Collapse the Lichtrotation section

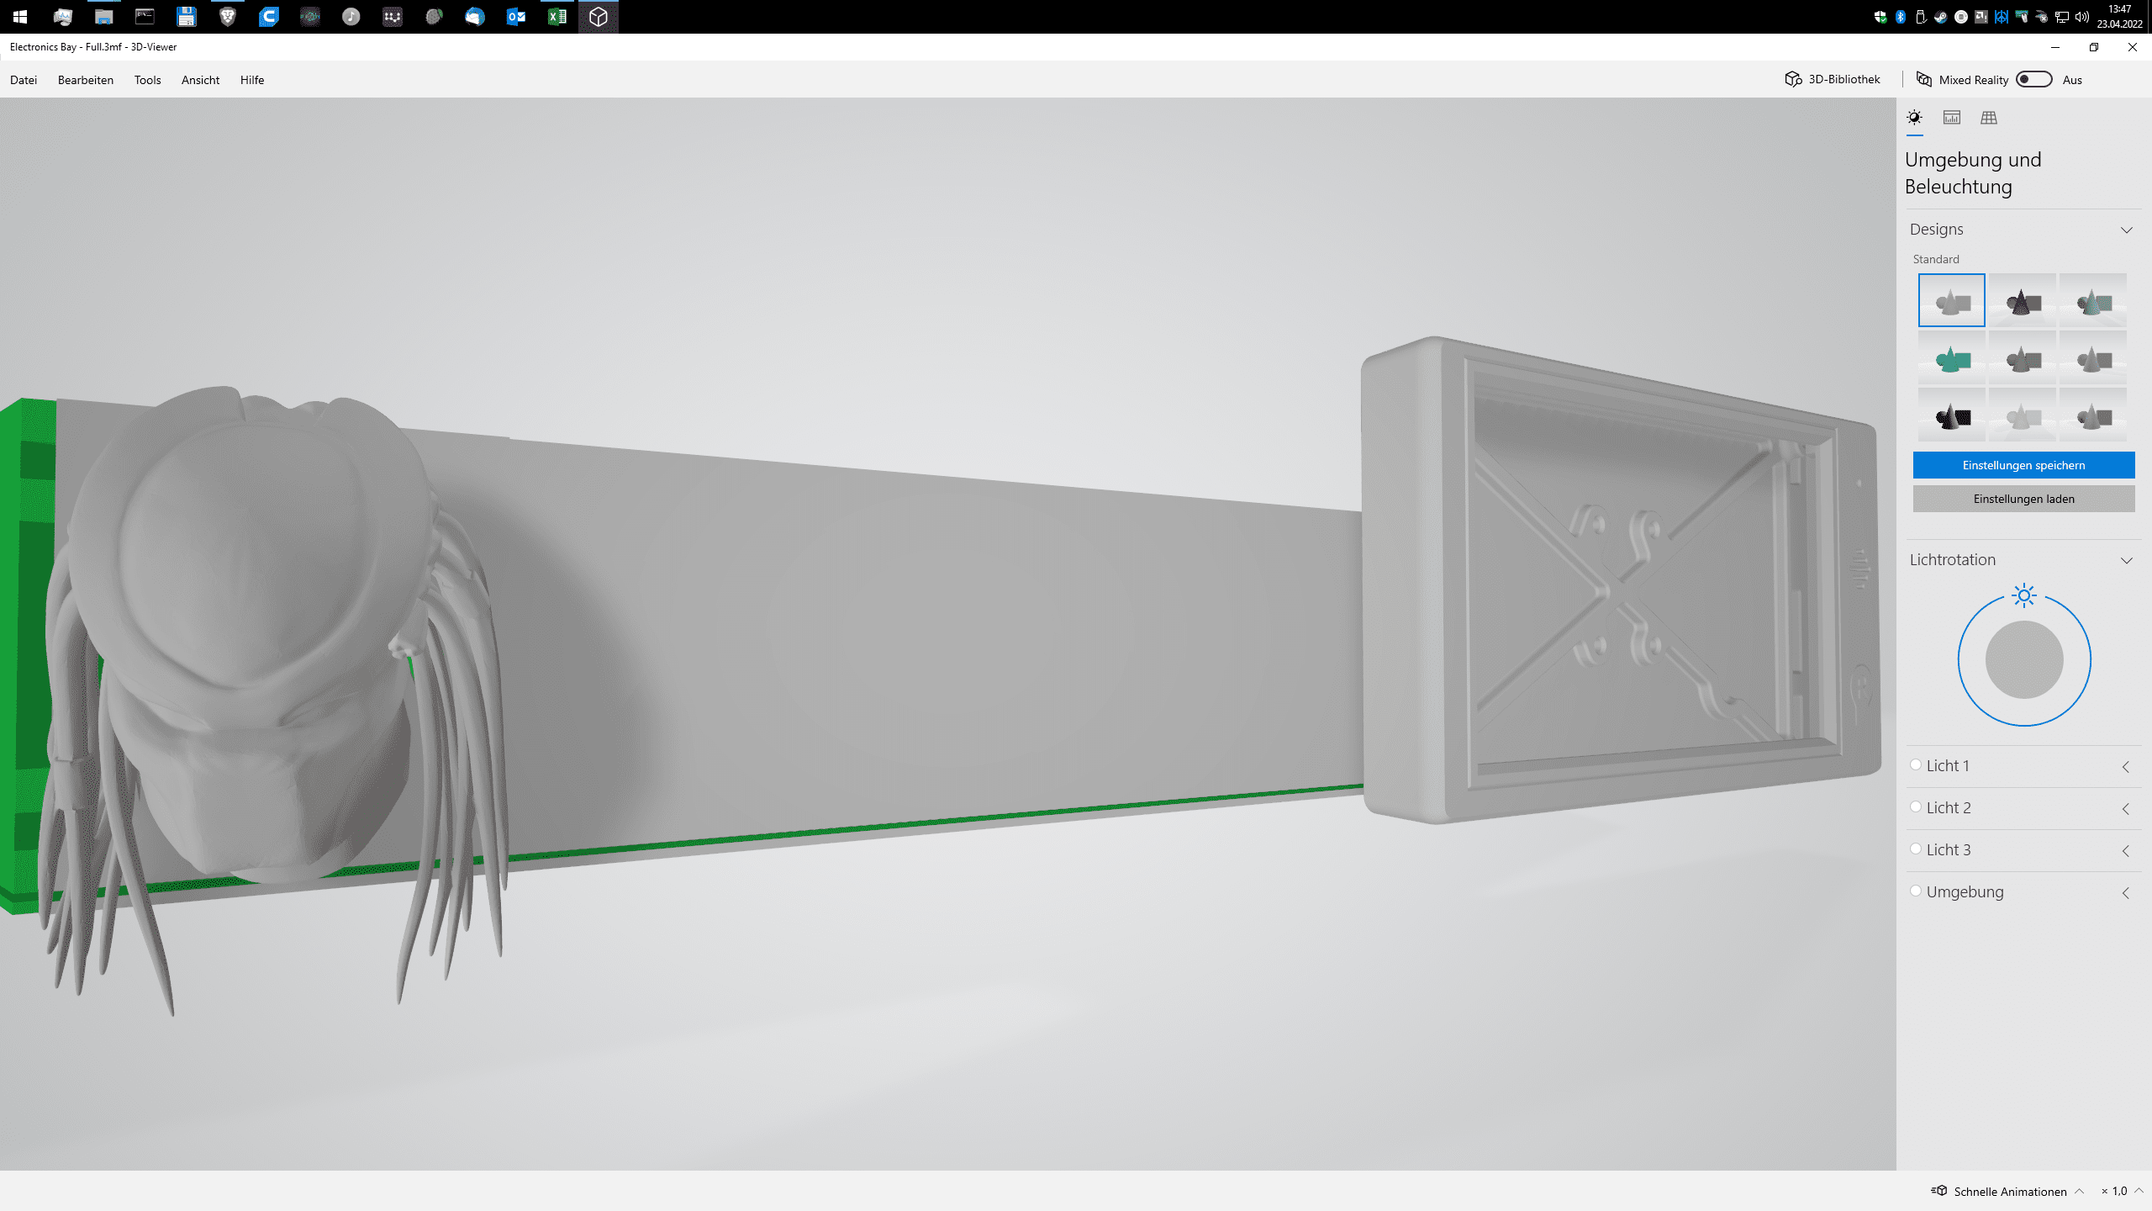[x=2126, y=560]
